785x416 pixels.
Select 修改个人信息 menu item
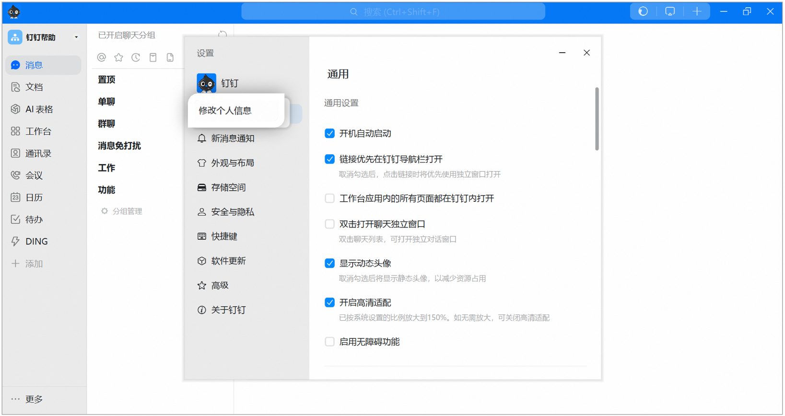click(225, 111)
